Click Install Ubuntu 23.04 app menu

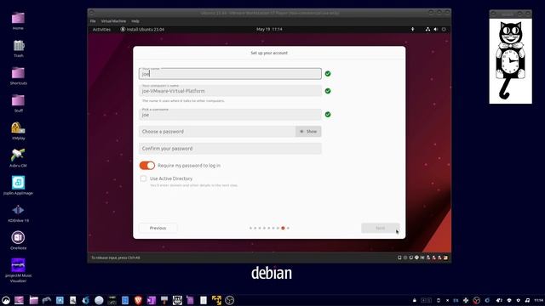point(142,30)
